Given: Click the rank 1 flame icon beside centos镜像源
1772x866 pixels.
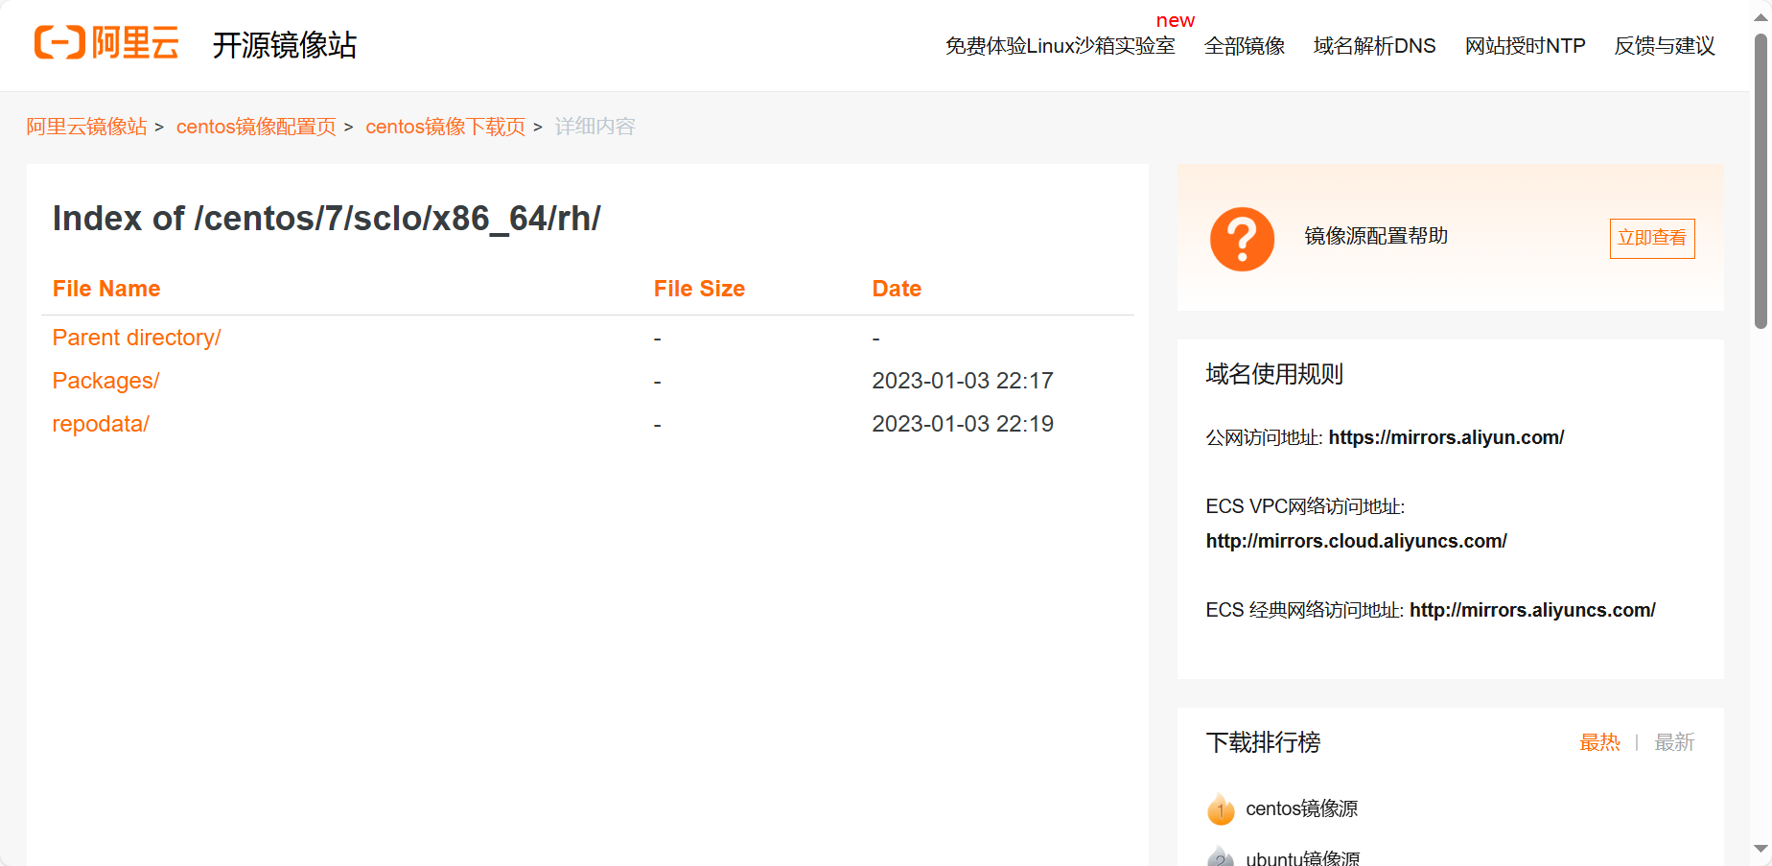Looking at the screenshot, I should (x=1221, y=808).
